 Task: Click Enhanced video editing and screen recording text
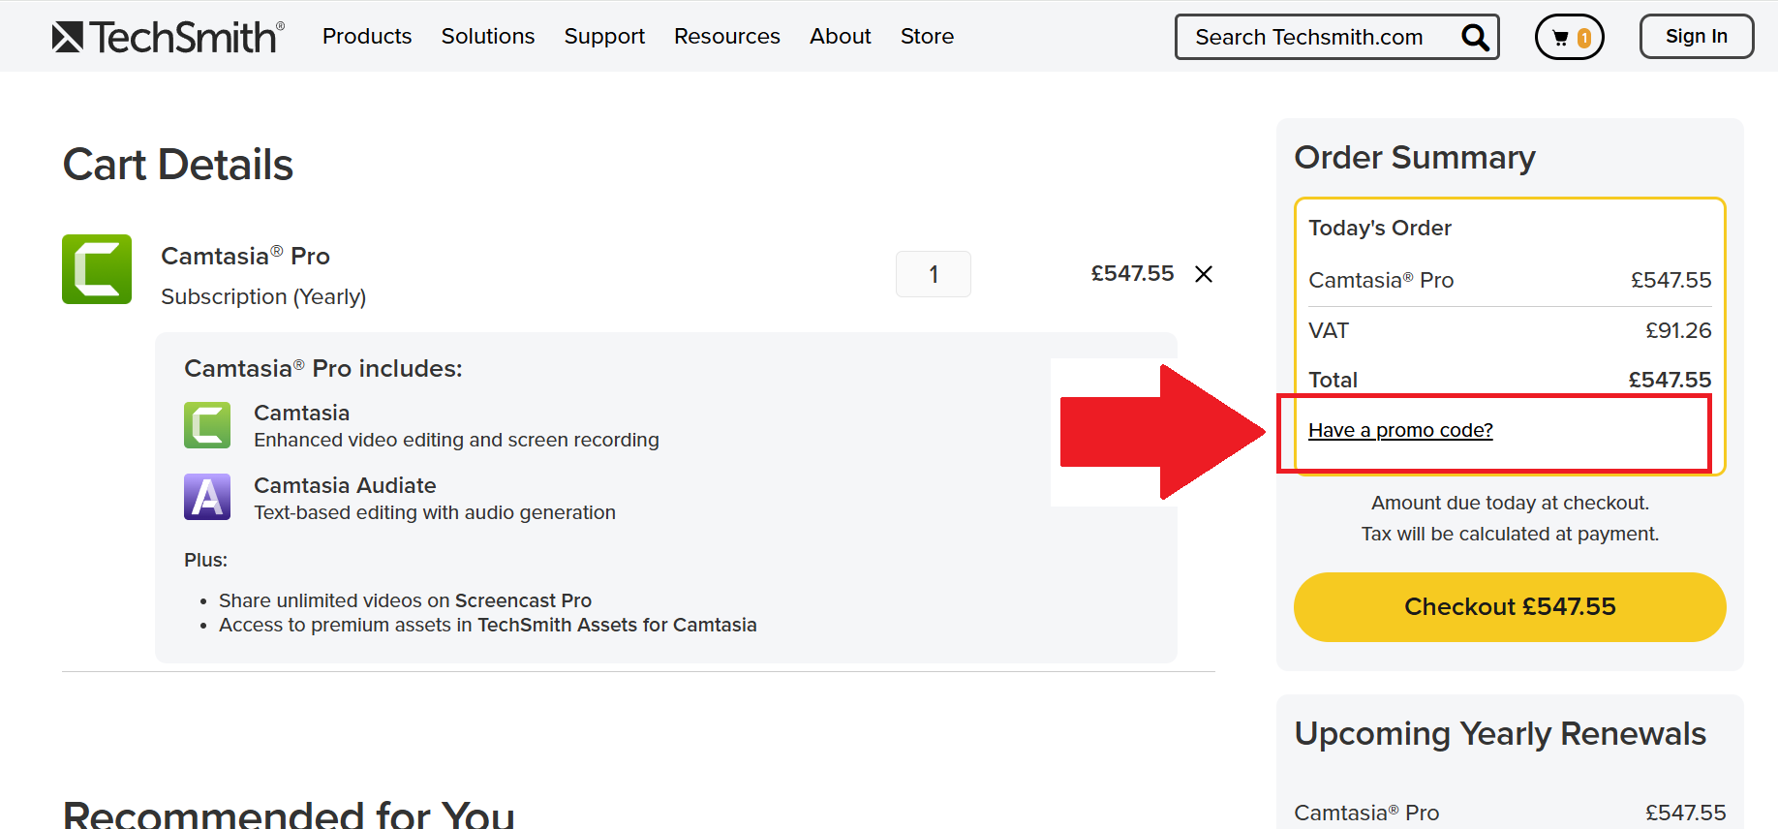tap(456, 440)
